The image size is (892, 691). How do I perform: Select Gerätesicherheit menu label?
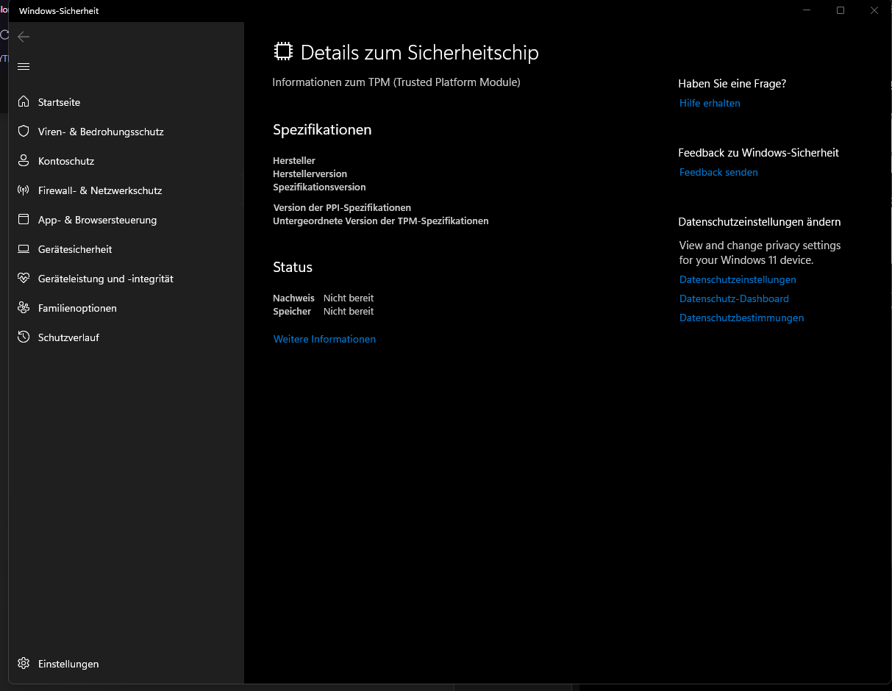pos(75,249)
